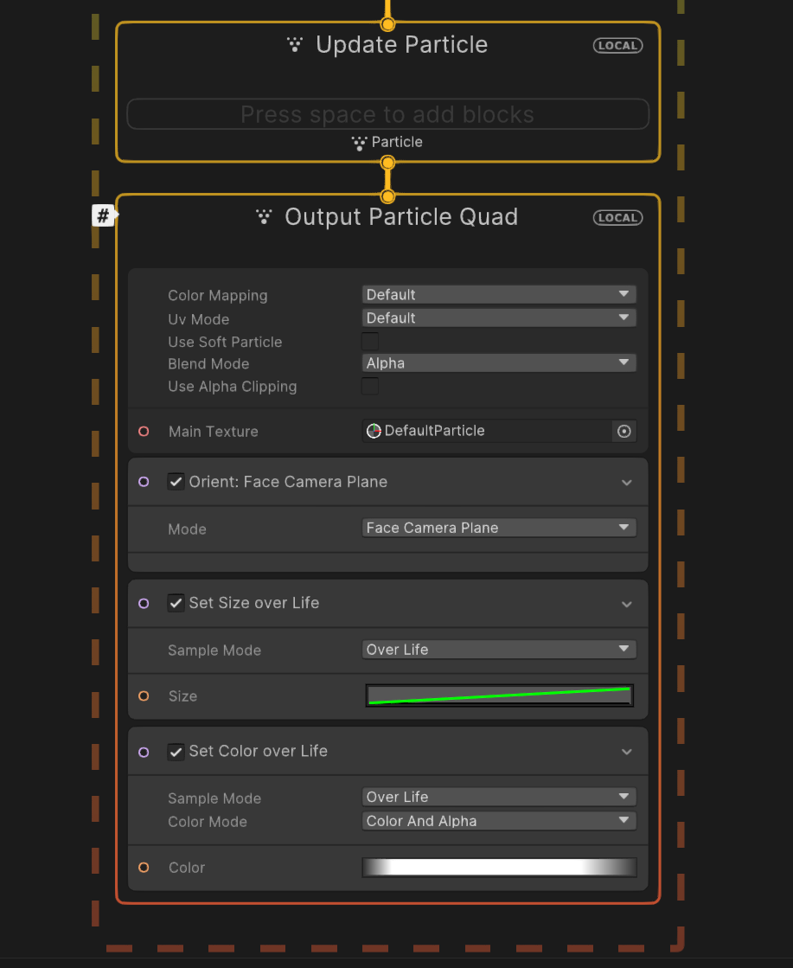Viewport: 793px width, 968px height.
Task: Click the hash badge beside Output Particle Quad
Action: coord(103,216)
